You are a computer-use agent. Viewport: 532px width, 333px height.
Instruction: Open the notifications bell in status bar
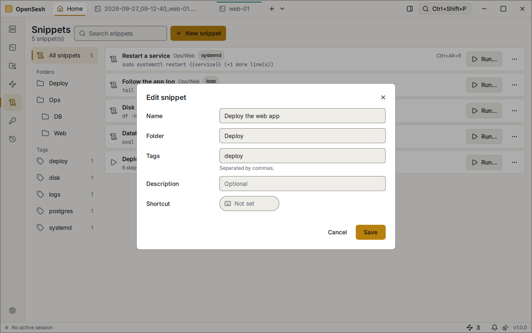point(495,328)
